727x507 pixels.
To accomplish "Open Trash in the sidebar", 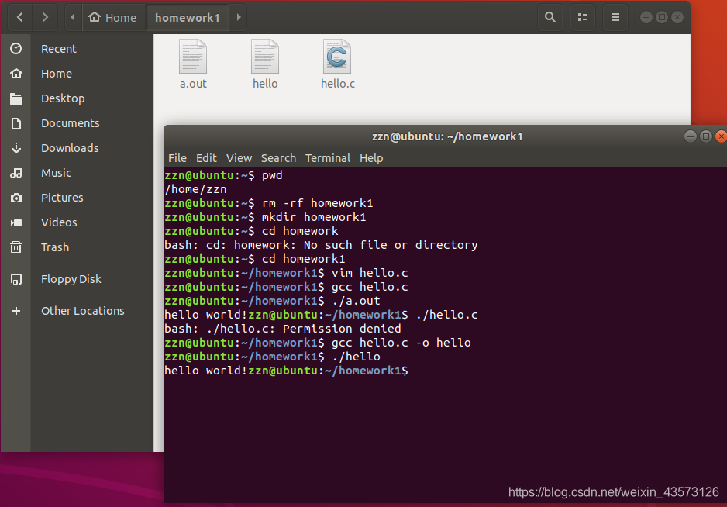I will coord(55,247).
